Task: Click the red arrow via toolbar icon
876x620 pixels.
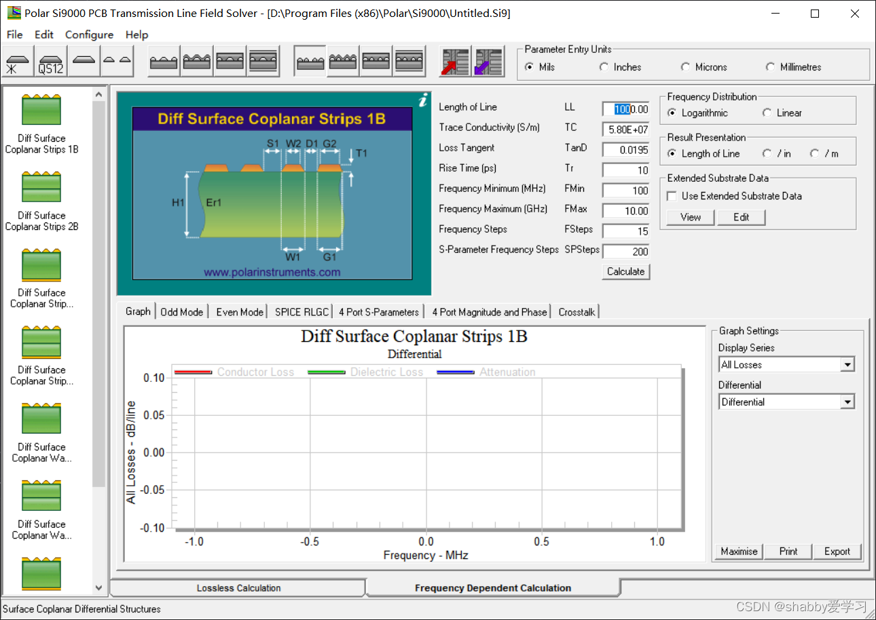Action: pyautogui.click(x=456, y=62)
